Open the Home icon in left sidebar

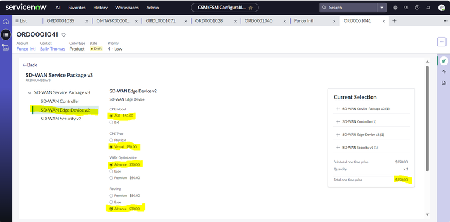(x=6, y=22)
